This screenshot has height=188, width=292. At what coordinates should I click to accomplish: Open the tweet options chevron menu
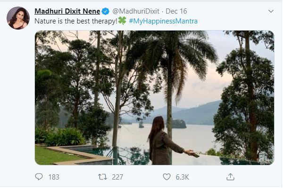click(x=271, y=11)
